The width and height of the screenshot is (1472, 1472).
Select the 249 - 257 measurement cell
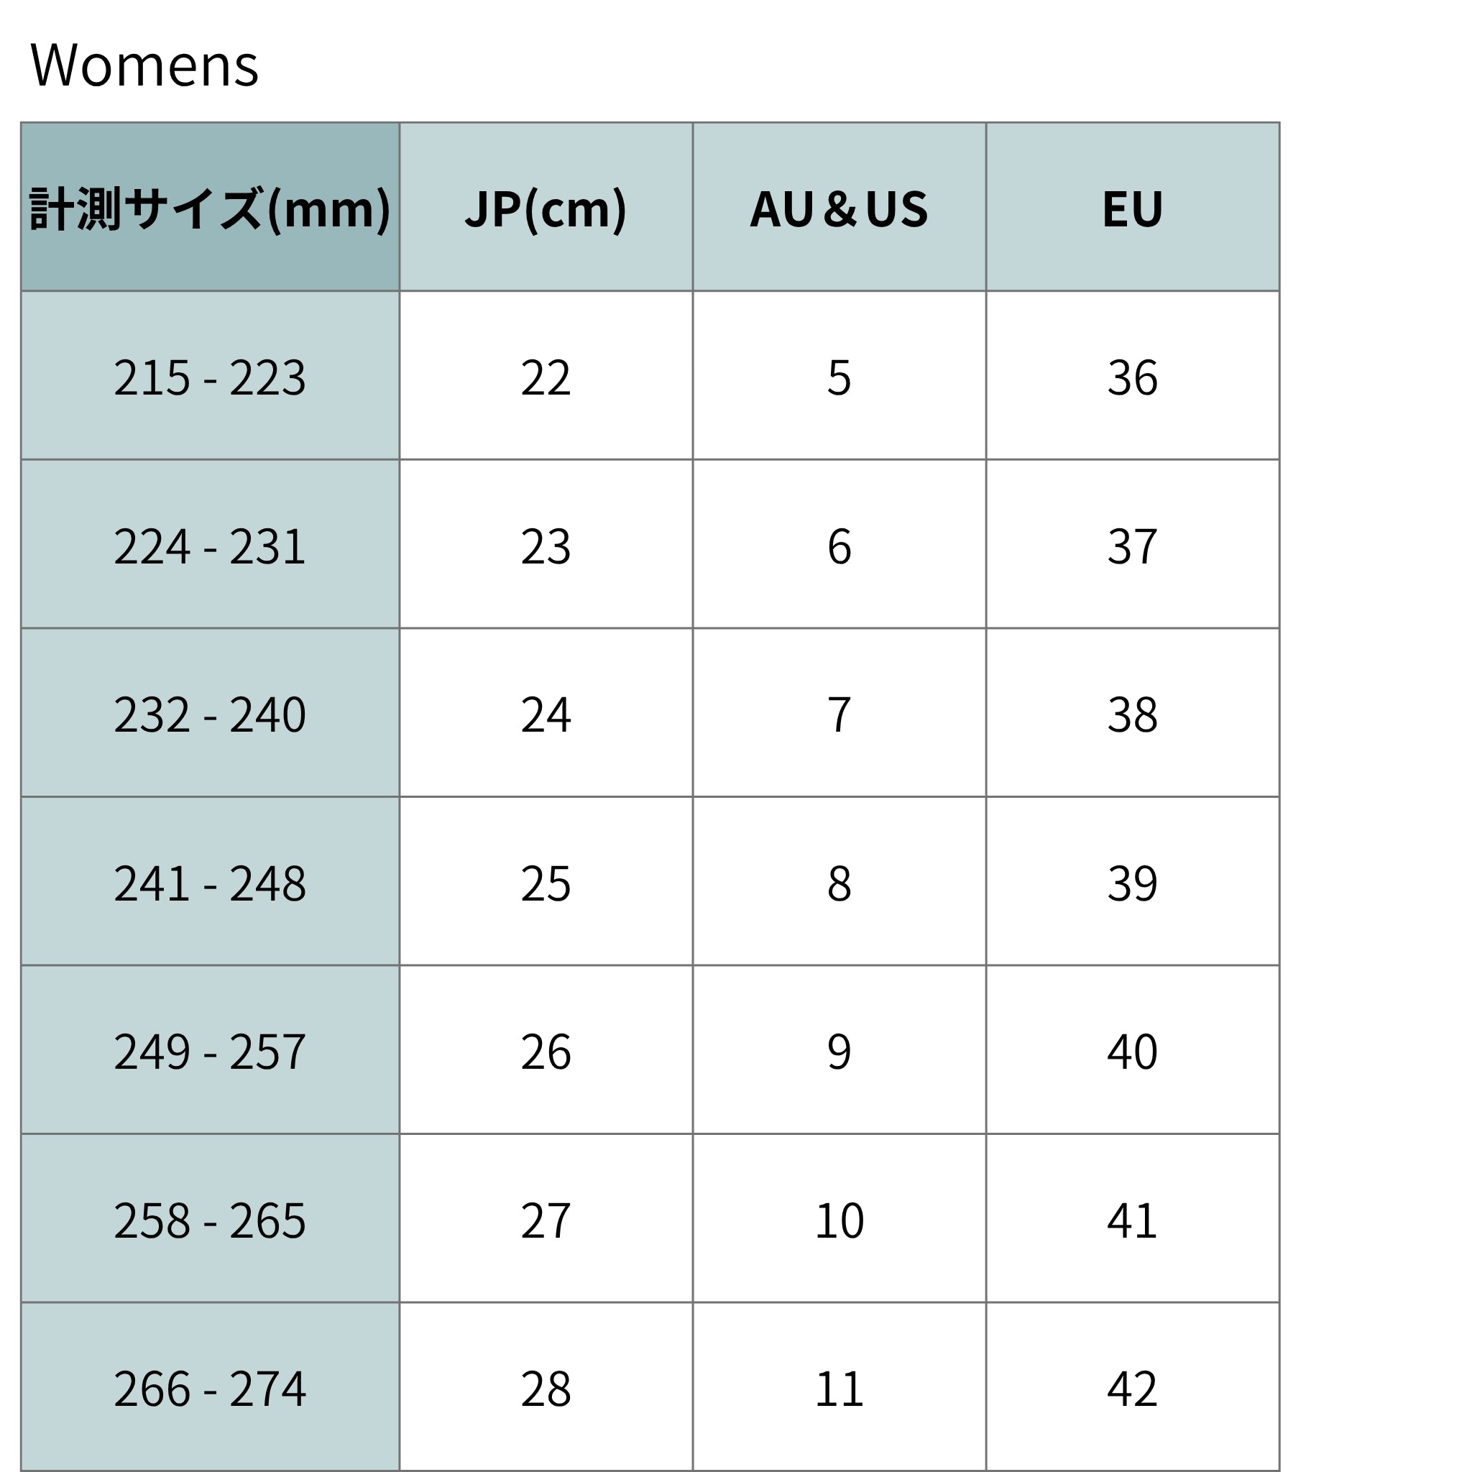point(211,1050)
